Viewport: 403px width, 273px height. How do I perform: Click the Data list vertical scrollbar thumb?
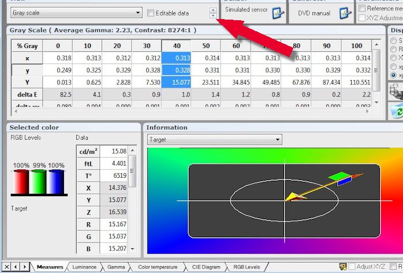click(132, 171)
